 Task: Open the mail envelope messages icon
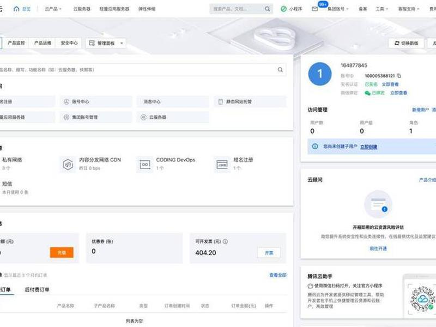pyautogui.click(x=315, y=9)
